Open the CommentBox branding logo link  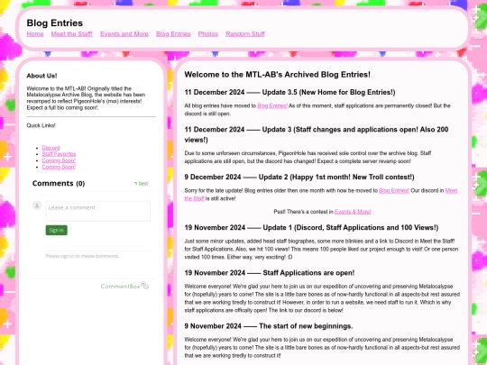coord(124,286)
